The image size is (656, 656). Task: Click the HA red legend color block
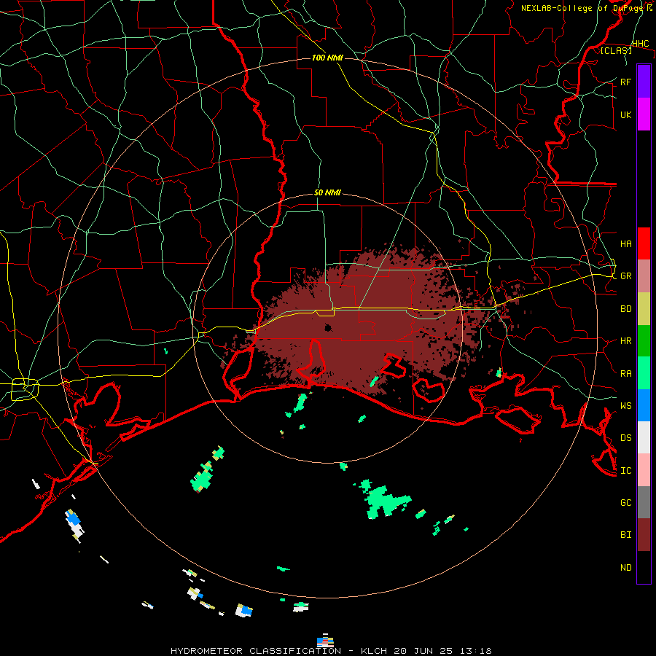pyautogui.click(x=644, y=243)
